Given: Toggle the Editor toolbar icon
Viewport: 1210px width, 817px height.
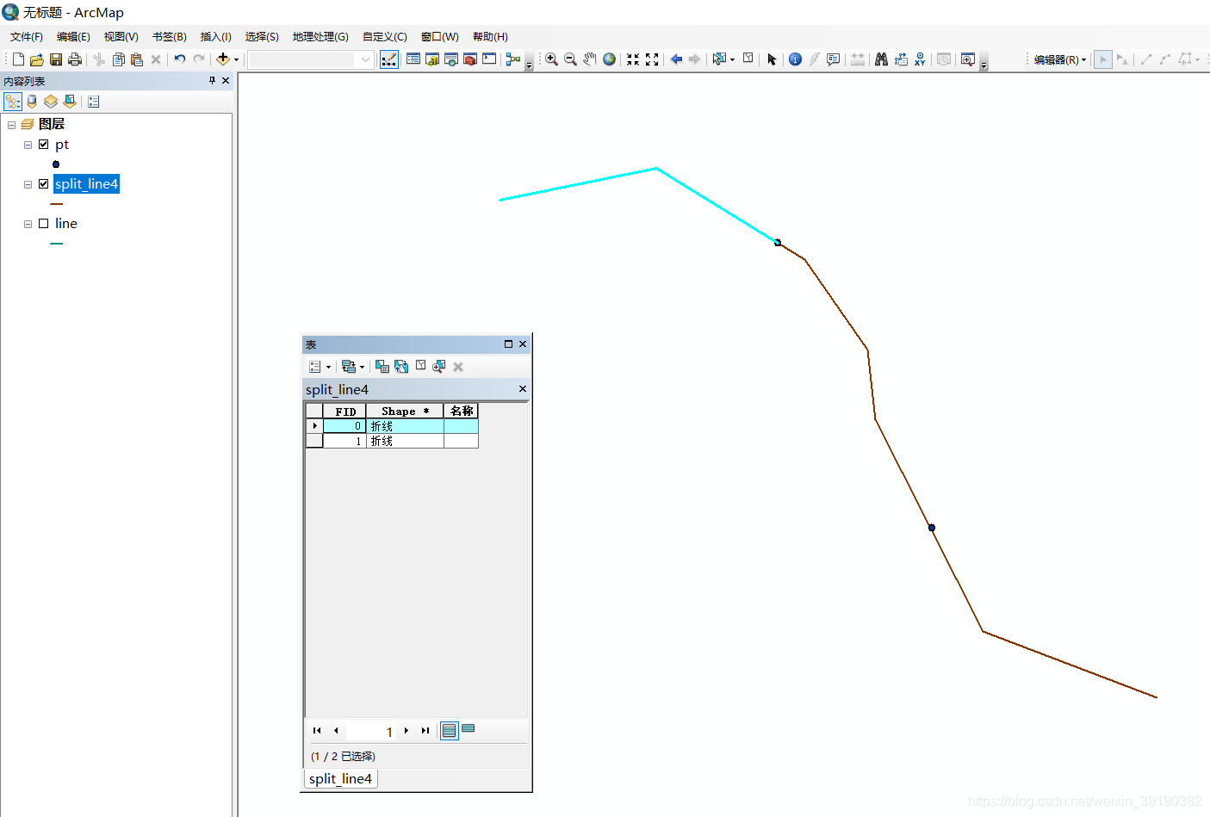Looking at the screenshot, I should pyautogui.click(x=389, y=59).
